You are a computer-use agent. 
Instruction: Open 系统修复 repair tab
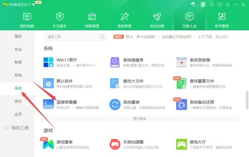click(124, 20)
